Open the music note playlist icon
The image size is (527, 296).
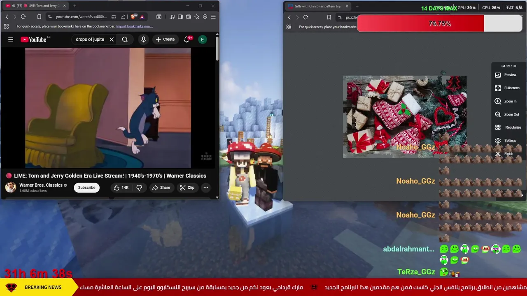(172, 17)
